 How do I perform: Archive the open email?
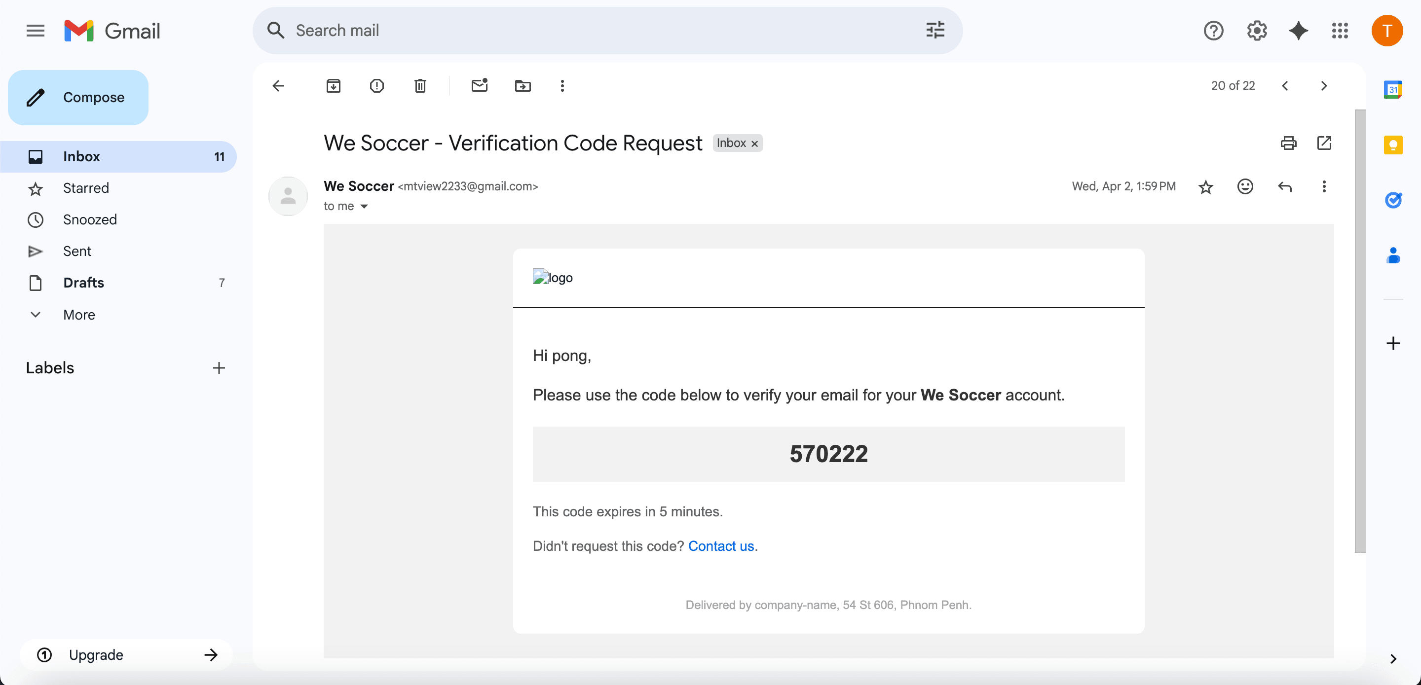tap(333, 85)
